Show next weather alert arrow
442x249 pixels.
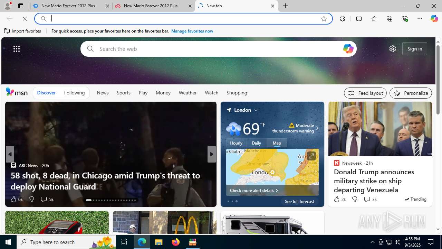click(x=317, y=128)
